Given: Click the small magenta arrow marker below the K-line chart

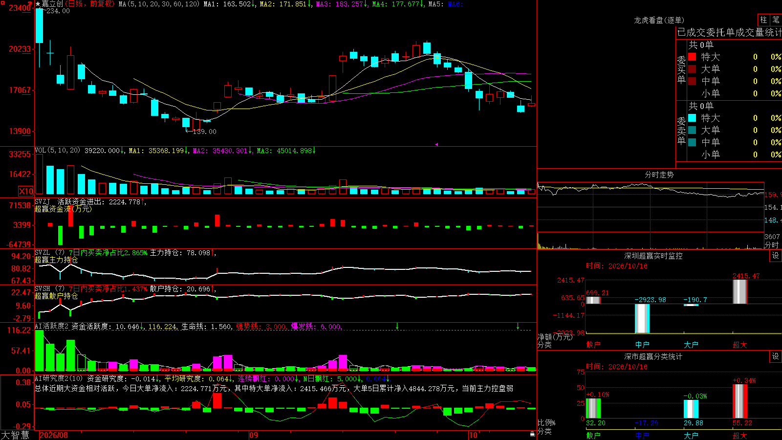Looking at the screenshot, I should point(436,144).
